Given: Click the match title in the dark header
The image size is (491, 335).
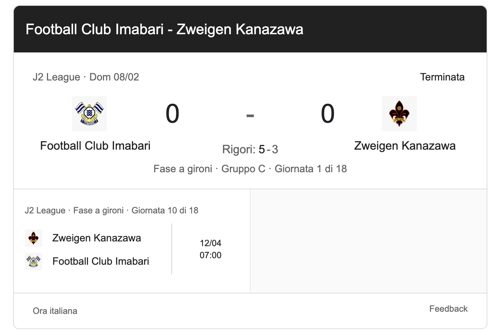Looking at the screenshot, I should [x=164, y=29].
